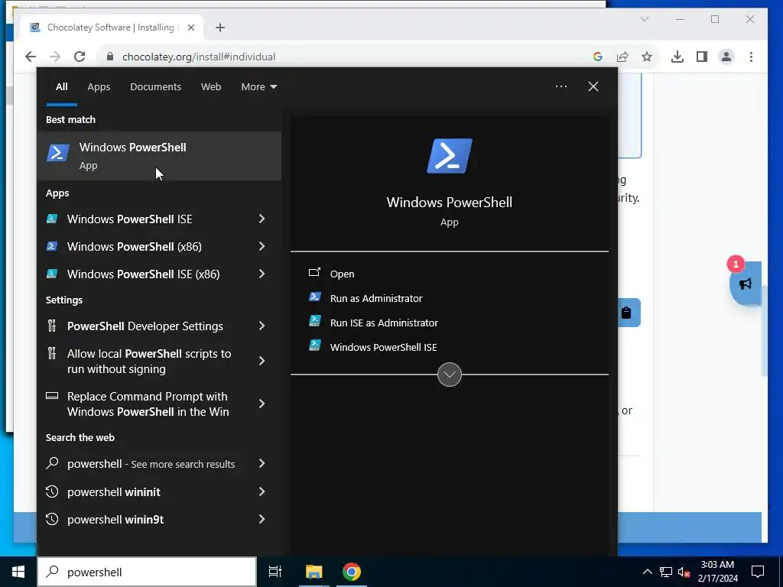Click Run as Administrator
Screen dimensions: 783x587
pyautogui.click(x=376, y=299)
